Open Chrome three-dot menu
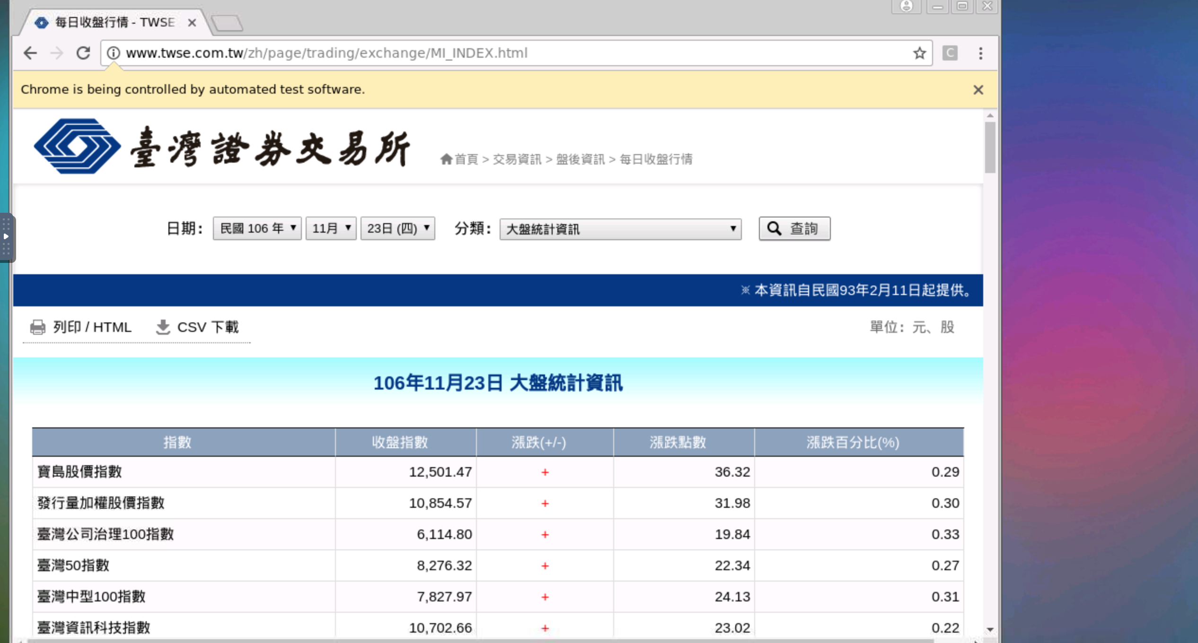 tap(980, 53)
